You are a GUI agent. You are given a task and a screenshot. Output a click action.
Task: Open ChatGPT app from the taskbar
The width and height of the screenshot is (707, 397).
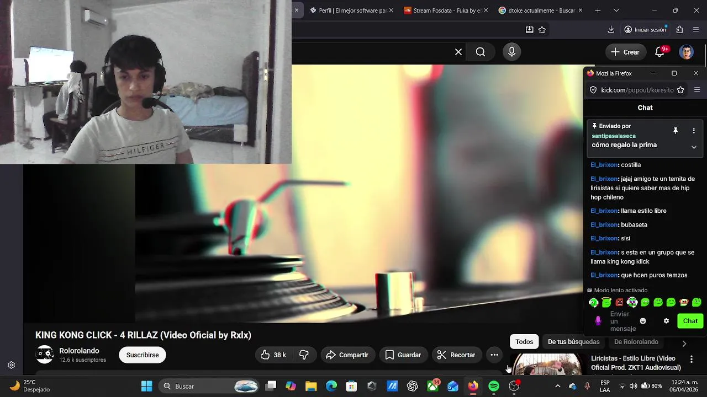pyautogui.click(x=413, y=386)
